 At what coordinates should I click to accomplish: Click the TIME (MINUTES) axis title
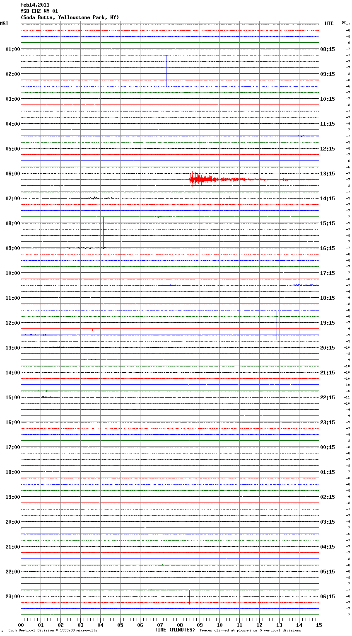(175, 630)
